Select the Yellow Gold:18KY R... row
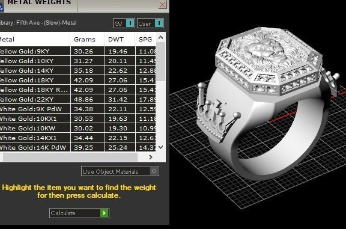 77,90
